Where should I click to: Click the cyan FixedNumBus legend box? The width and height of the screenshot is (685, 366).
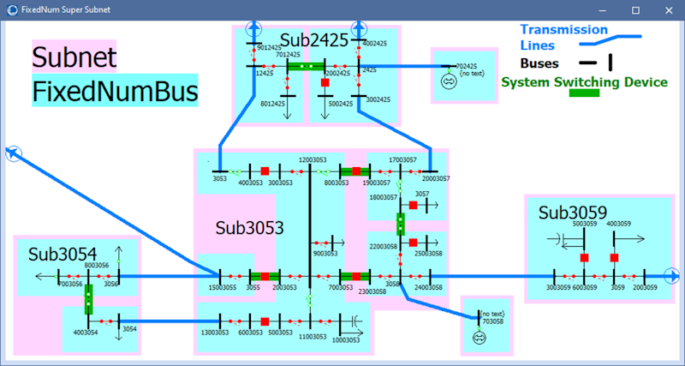coord(115,92)
